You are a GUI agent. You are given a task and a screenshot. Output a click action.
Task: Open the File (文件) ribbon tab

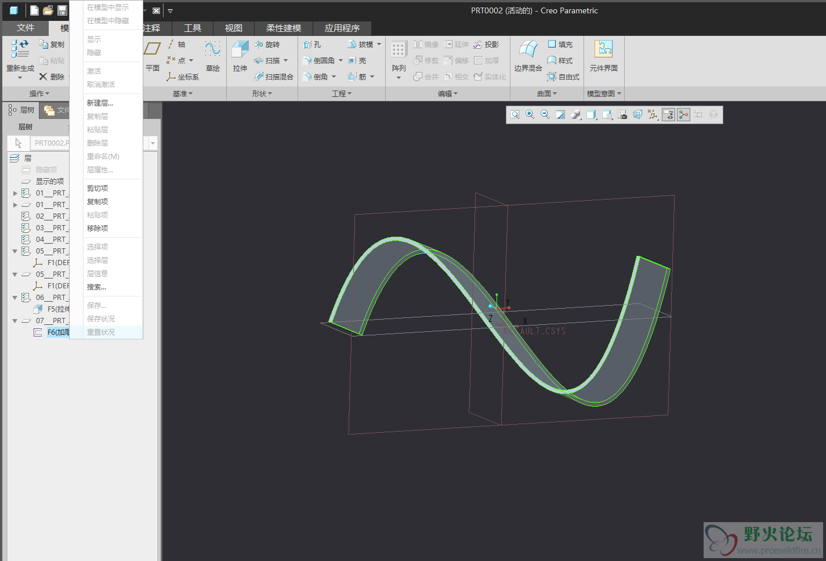click(26, 28)
